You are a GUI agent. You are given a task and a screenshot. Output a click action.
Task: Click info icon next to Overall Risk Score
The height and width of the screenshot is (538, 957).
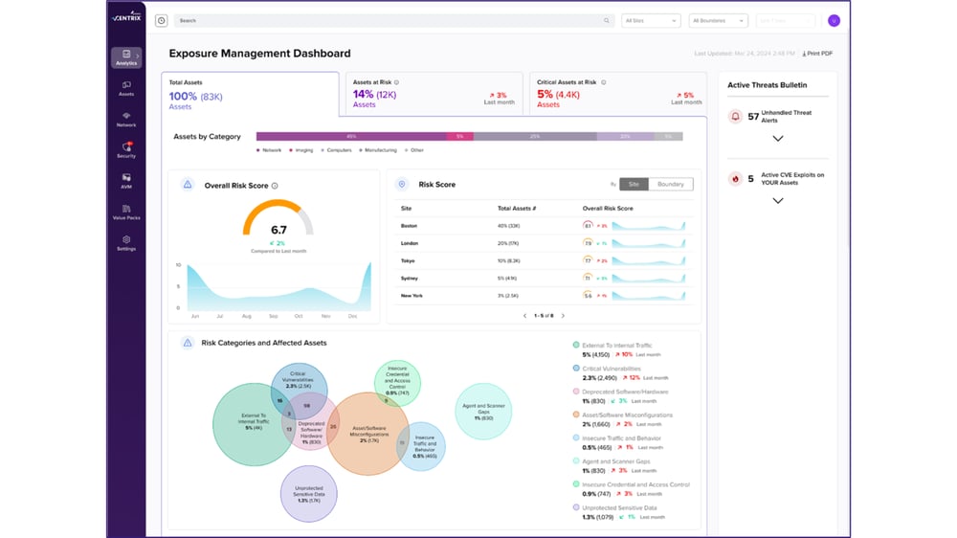tap(275, 186)
